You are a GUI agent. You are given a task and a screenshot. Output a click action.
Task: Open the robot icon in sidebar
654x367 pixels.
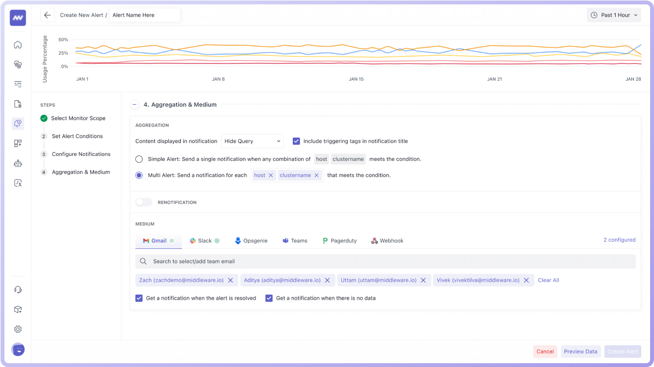coord(17,163)
